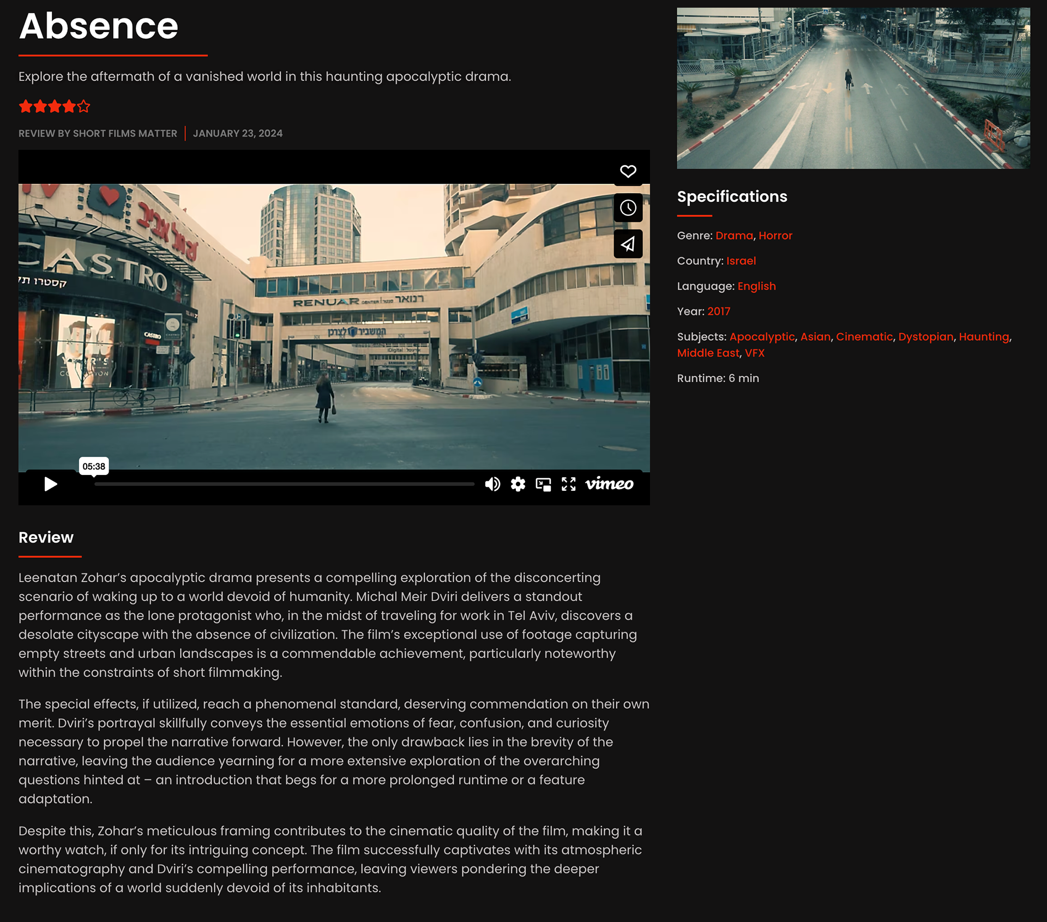Mute the video volume
1047x922 pixels.
(492, 484)
